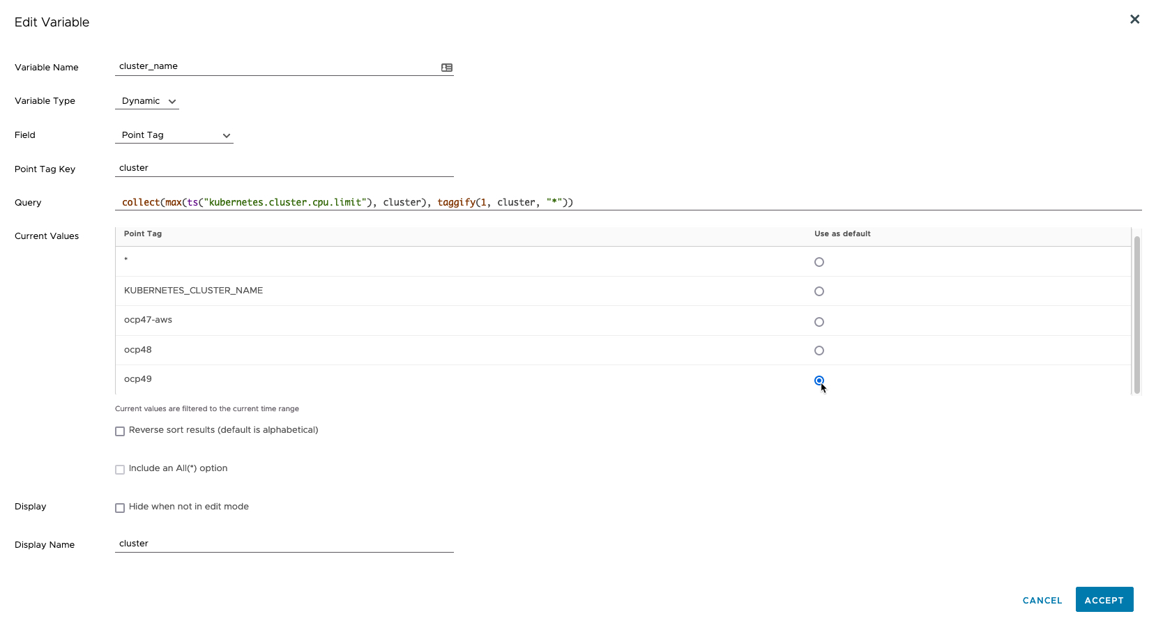The width and height of the screenshot is (1156, 630).
Task: Set ocp47-aws as default
Action: [x=819, y=322]
